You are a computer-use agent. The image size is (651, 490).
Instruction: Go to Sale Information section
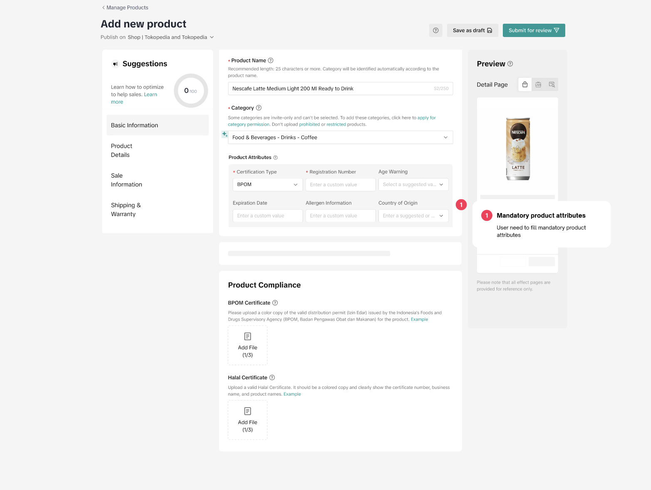tap(127, 180)
